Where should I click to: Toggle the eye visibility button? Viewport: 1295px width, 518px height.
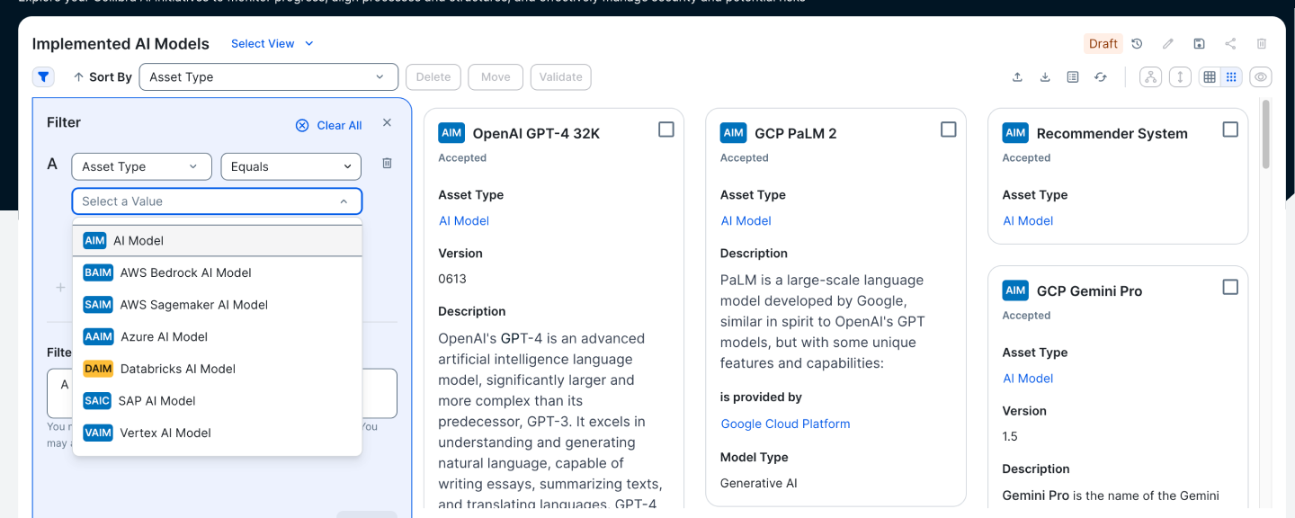[1261, 77]
